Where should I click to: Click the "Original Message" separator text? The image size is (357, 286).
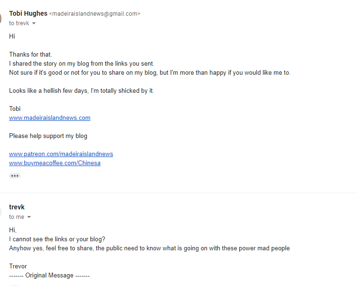tap(49, 276)
